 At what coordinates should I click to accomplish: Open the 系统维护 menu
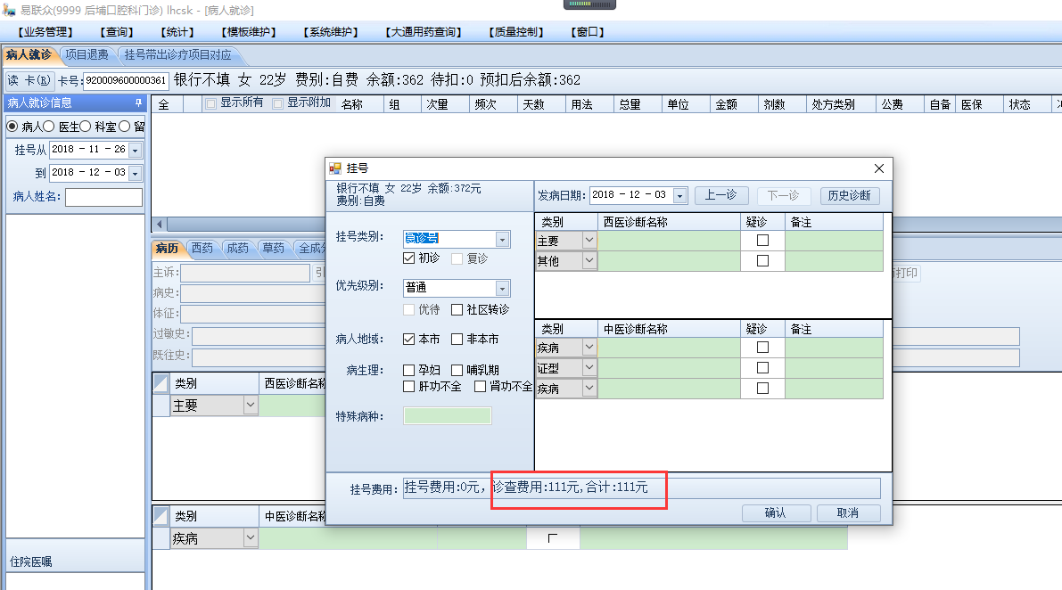[331, 32]
